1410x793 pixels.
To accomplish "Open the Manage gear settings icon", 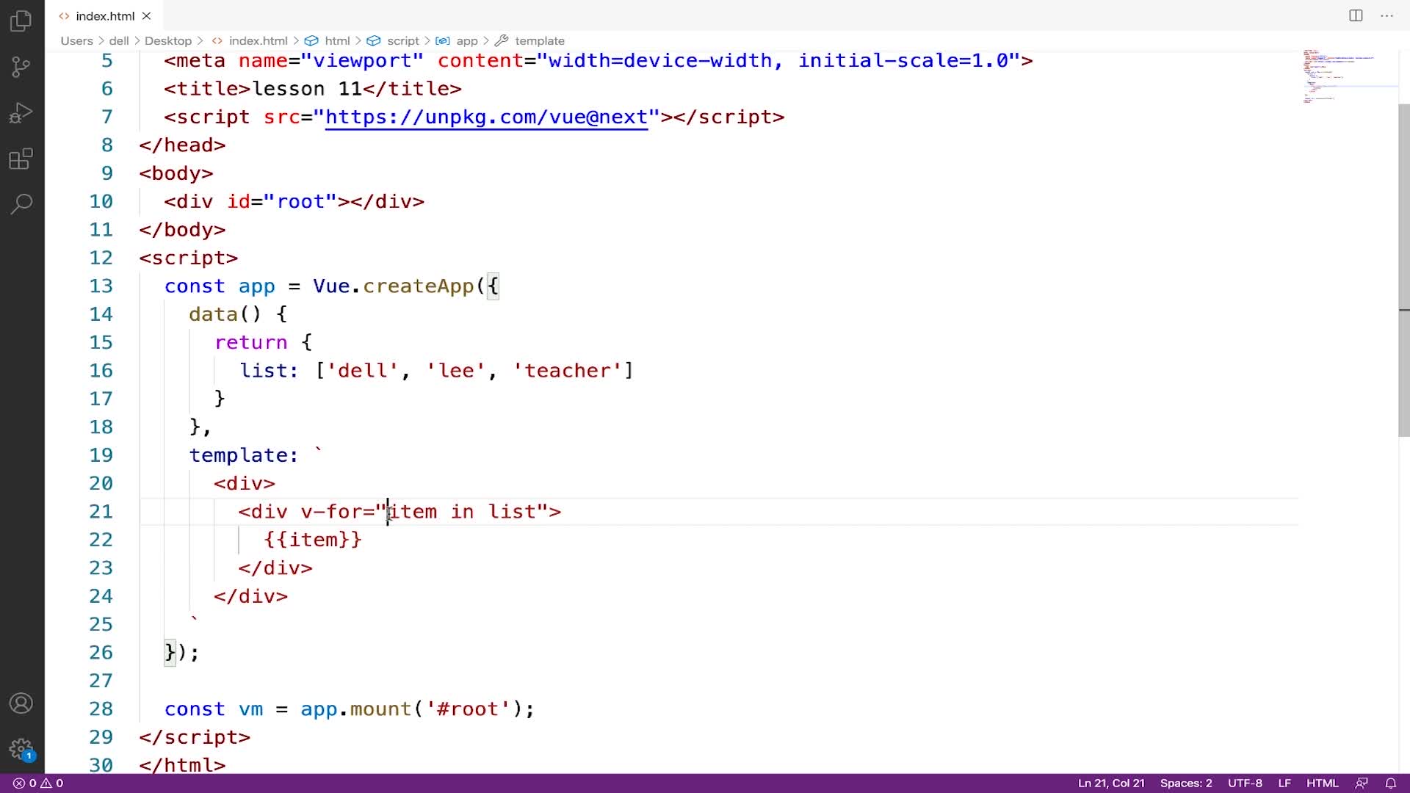I will tap(21, 749).
